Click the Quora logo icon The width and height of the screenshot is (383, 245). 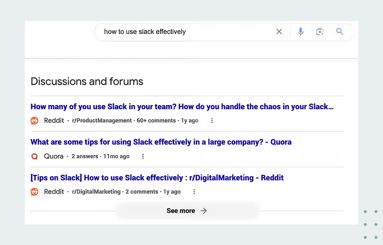(x=34, y=156)
